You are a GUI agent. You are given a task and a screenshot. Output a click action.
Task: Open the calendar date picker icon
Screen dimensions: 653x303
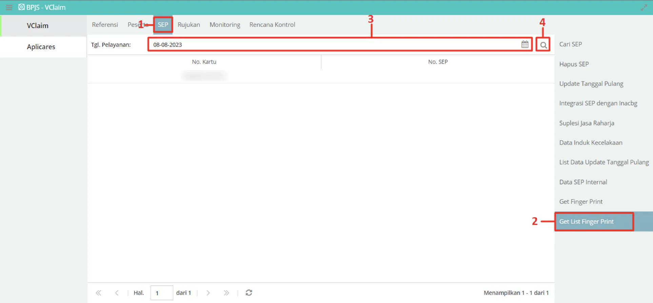pyautogui.click(x=525, y=44)
